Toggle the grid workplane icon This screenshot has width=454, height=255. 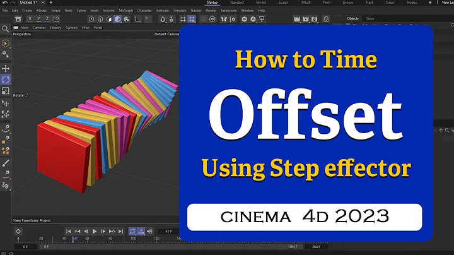pos(183,19)
